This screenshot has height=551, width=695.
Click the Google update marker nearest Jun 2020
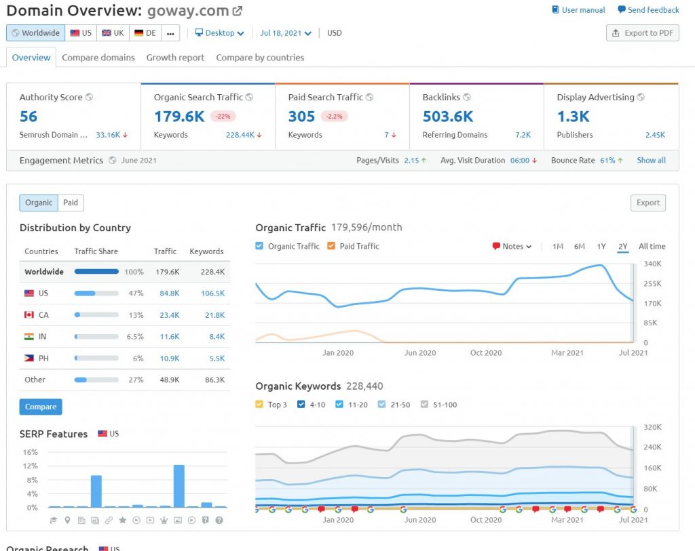tap(403, 510)
